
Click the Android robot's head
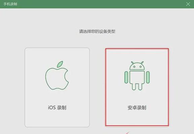click(137, 66)
